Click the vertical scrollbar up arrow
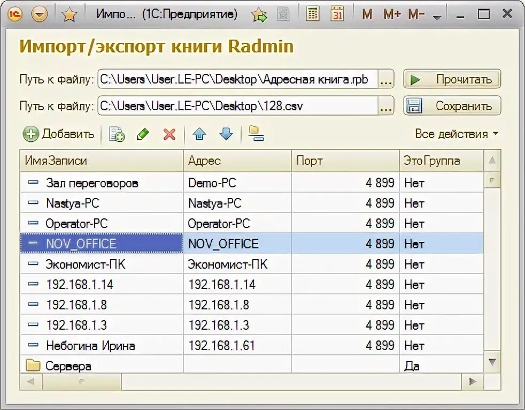Viewport: 525px width, 410px height. click(x=492, y=160)
